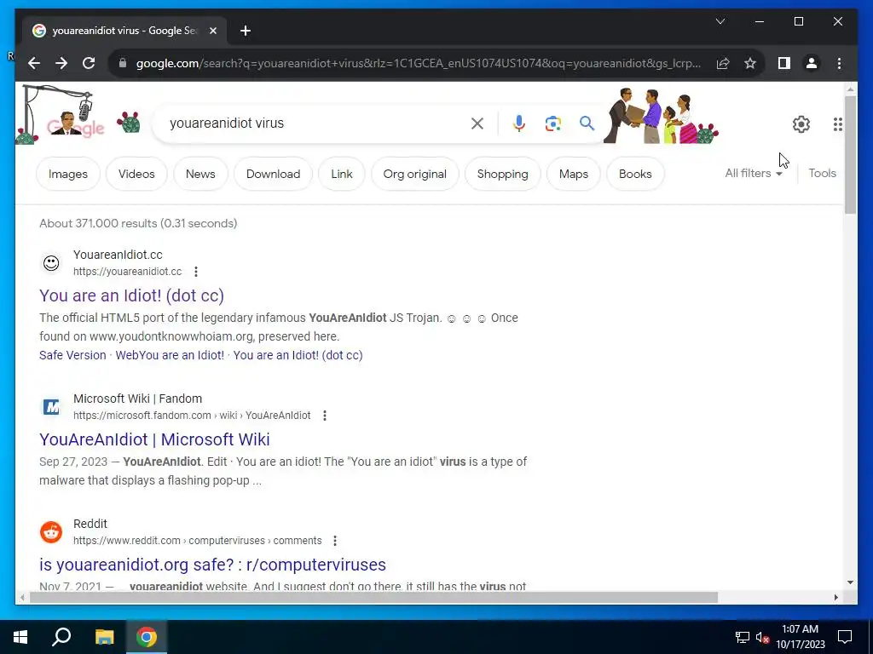Apply the Org original filter chip

click(415, 174)
